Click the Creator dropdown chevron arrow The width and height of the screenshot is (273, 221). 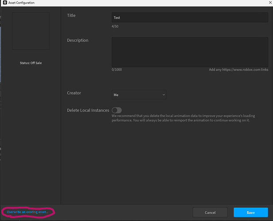pyautogui.click(x=163, y=95)
